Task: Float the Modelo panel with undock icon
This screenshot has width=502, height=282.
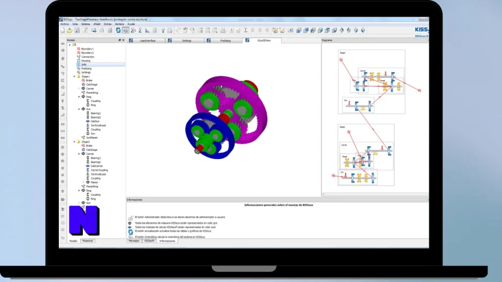Action: (x=120, y=40)
